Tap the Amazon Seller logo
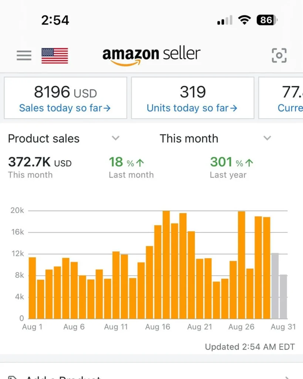This screenshot has height=379, width=303. point(151,56)
